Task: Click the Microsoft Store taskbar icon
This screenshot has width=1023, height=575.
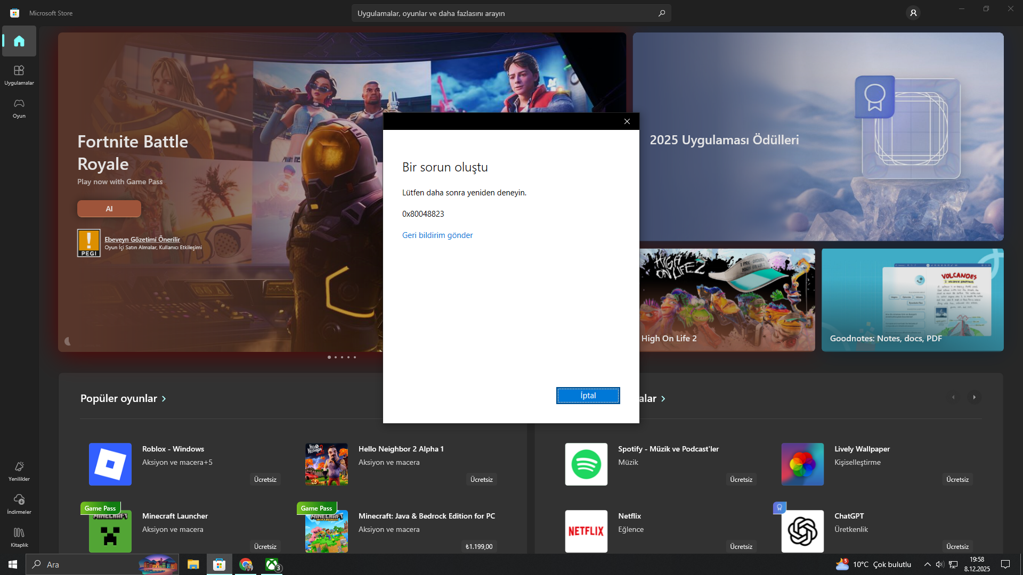Action: click(219, 564)
